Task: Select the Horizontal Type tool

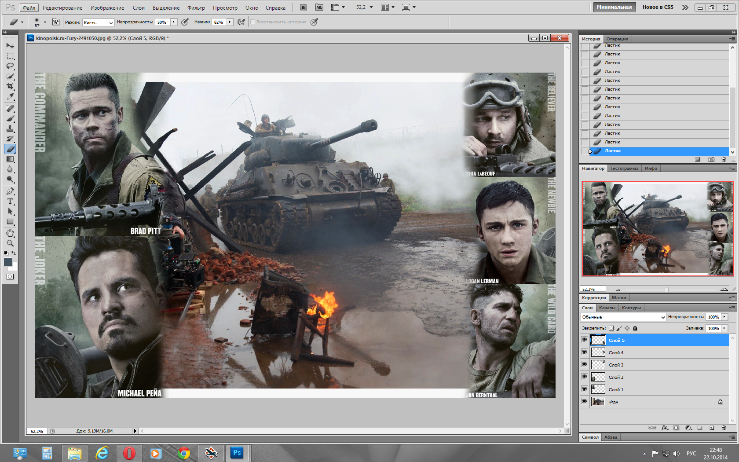Action: 10,202
